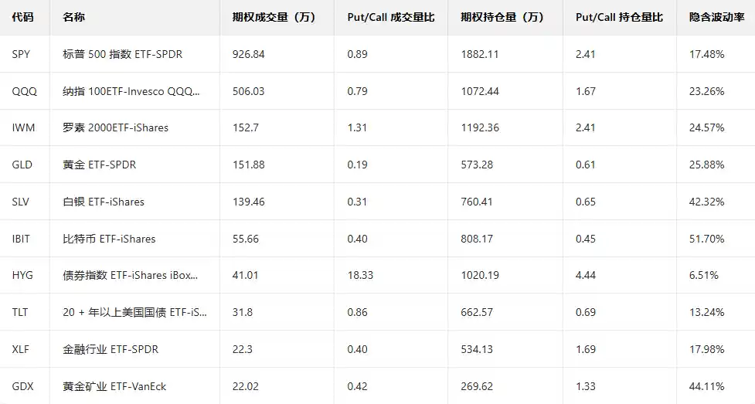This screenshot has height=404, width=755.
Task: Click IBIT's 51.70% implied volatility value
Action: pos(706,239)
